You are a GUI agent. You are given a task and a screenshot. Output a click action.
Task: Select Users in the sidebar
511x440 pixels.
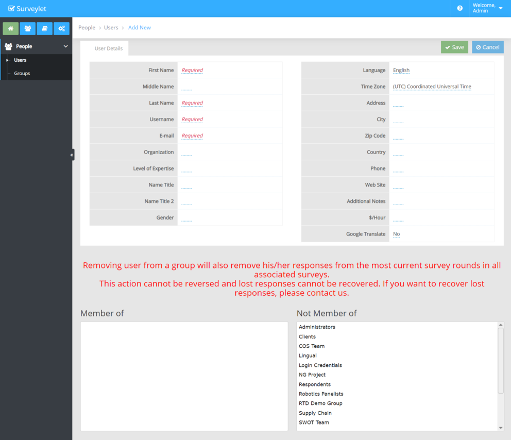coord(20,60)
